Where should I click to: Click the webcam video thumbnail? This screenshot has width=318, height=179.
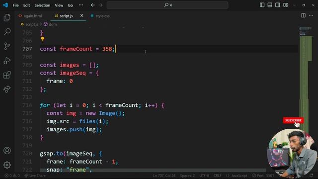(x=293, y=153)
